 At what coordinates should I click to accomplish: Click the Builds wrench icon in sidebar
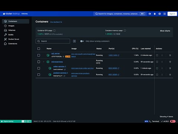coord(5,35)
